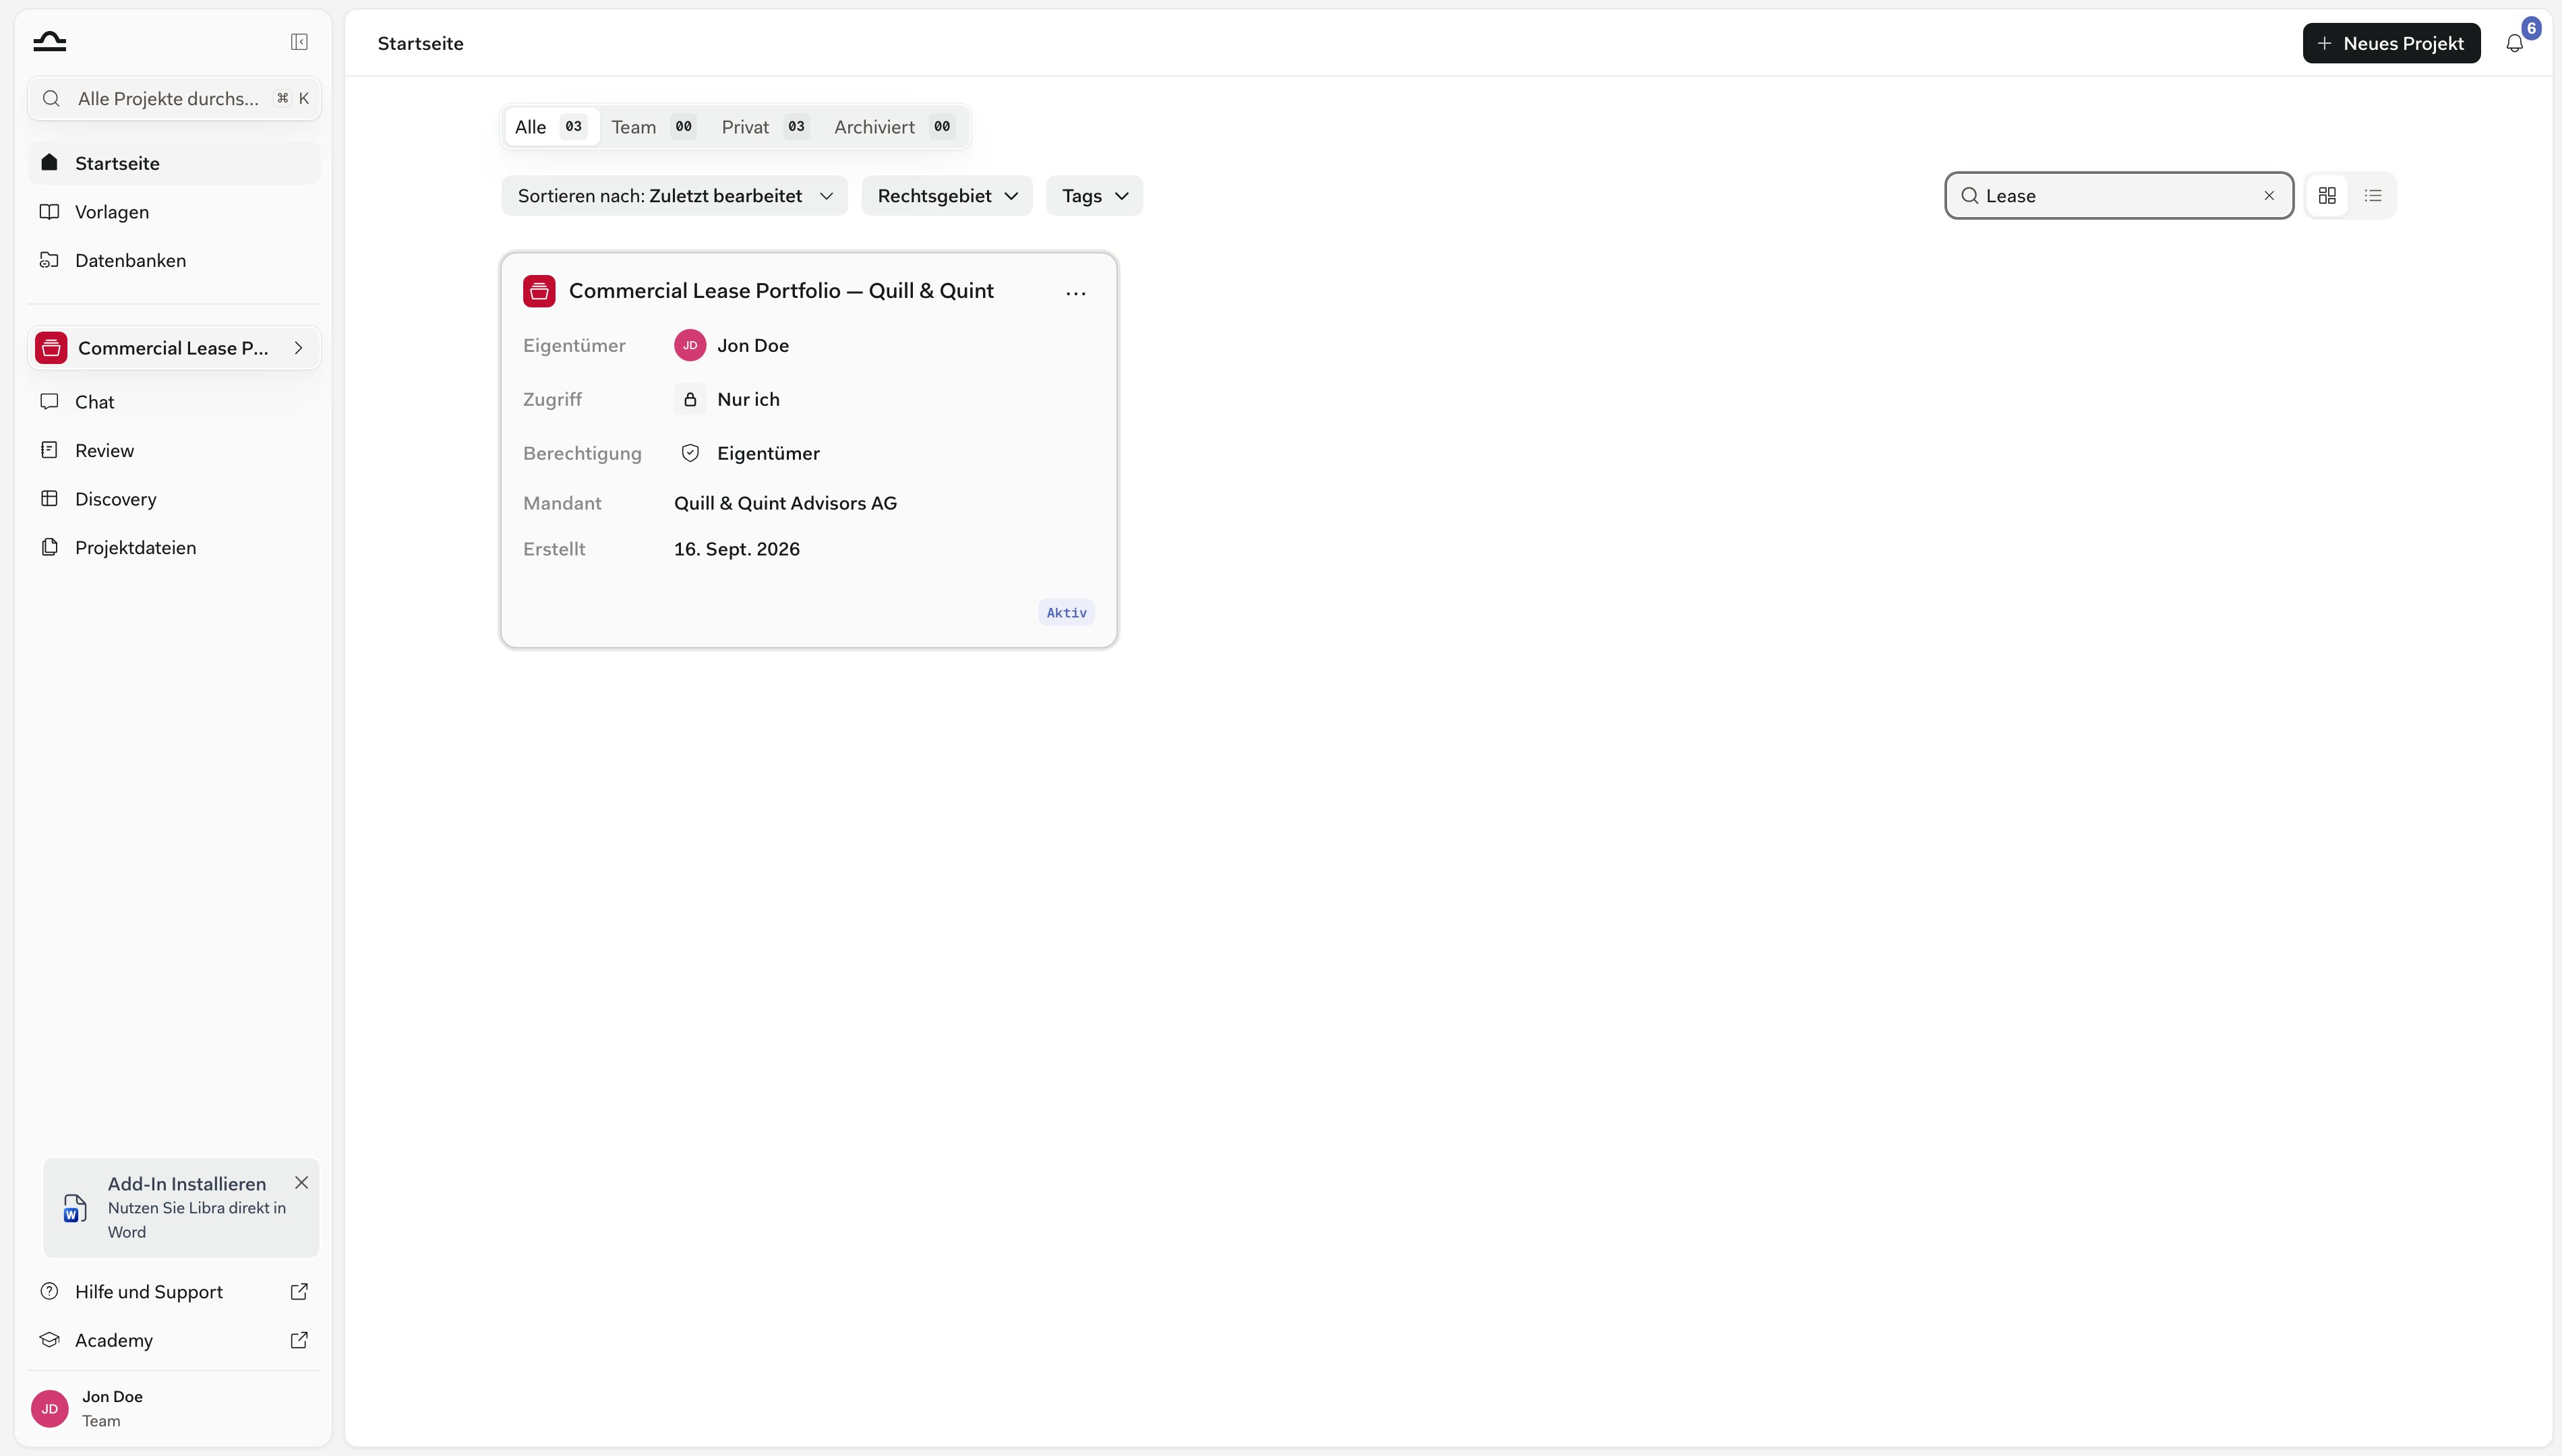The image size is (2562, 1456).
Task: Open Sortieren nach dropdown
Action: pos(675,196)
